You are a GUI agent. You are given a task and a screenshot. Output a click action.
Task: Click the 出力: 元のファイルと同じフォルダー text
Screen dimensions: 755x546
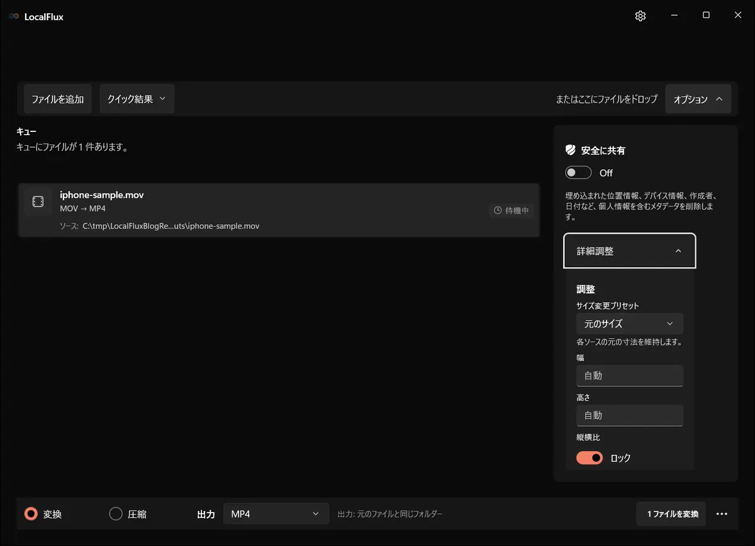tap(390, 514)
